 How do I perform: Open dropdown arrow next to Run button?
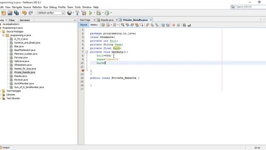coord(94,13)
